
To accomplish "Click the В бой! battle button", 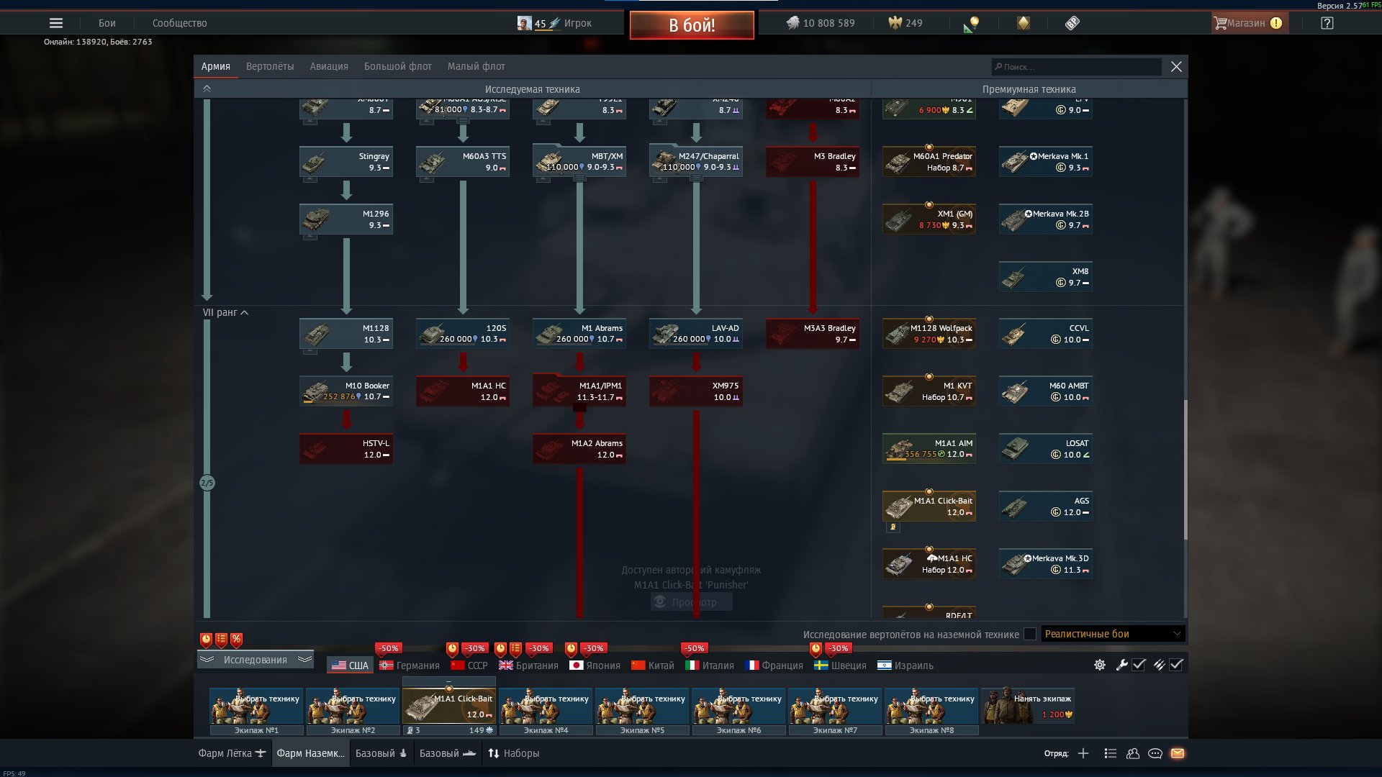I will [x=692, y=25].
